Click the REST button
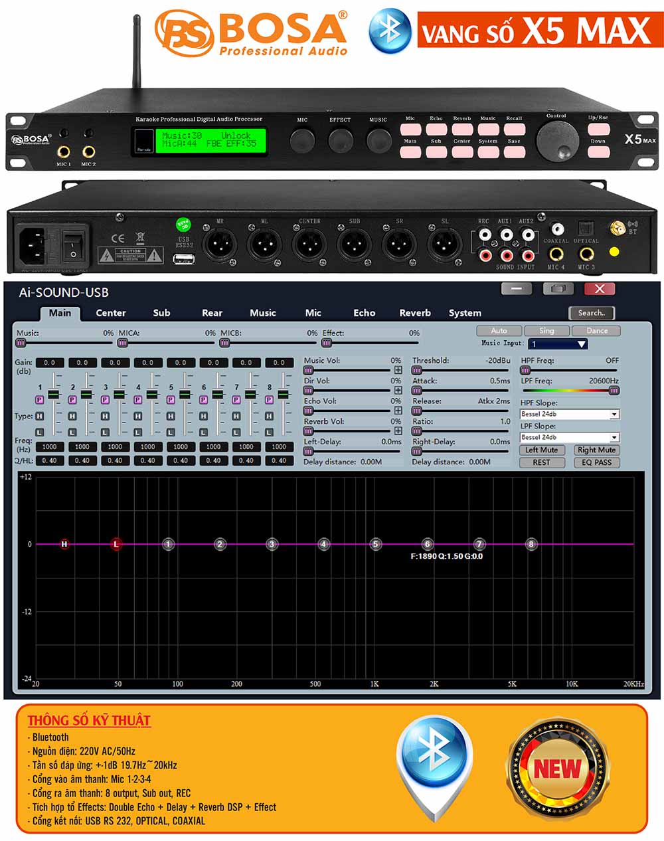This screenshot has height=841, width=664. pyautogui.click(x=542, y=462)
